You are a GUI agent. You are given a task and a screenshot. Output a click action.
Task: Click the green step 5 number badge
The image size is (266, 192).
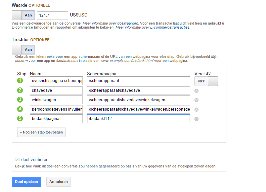tap(20, 118)
